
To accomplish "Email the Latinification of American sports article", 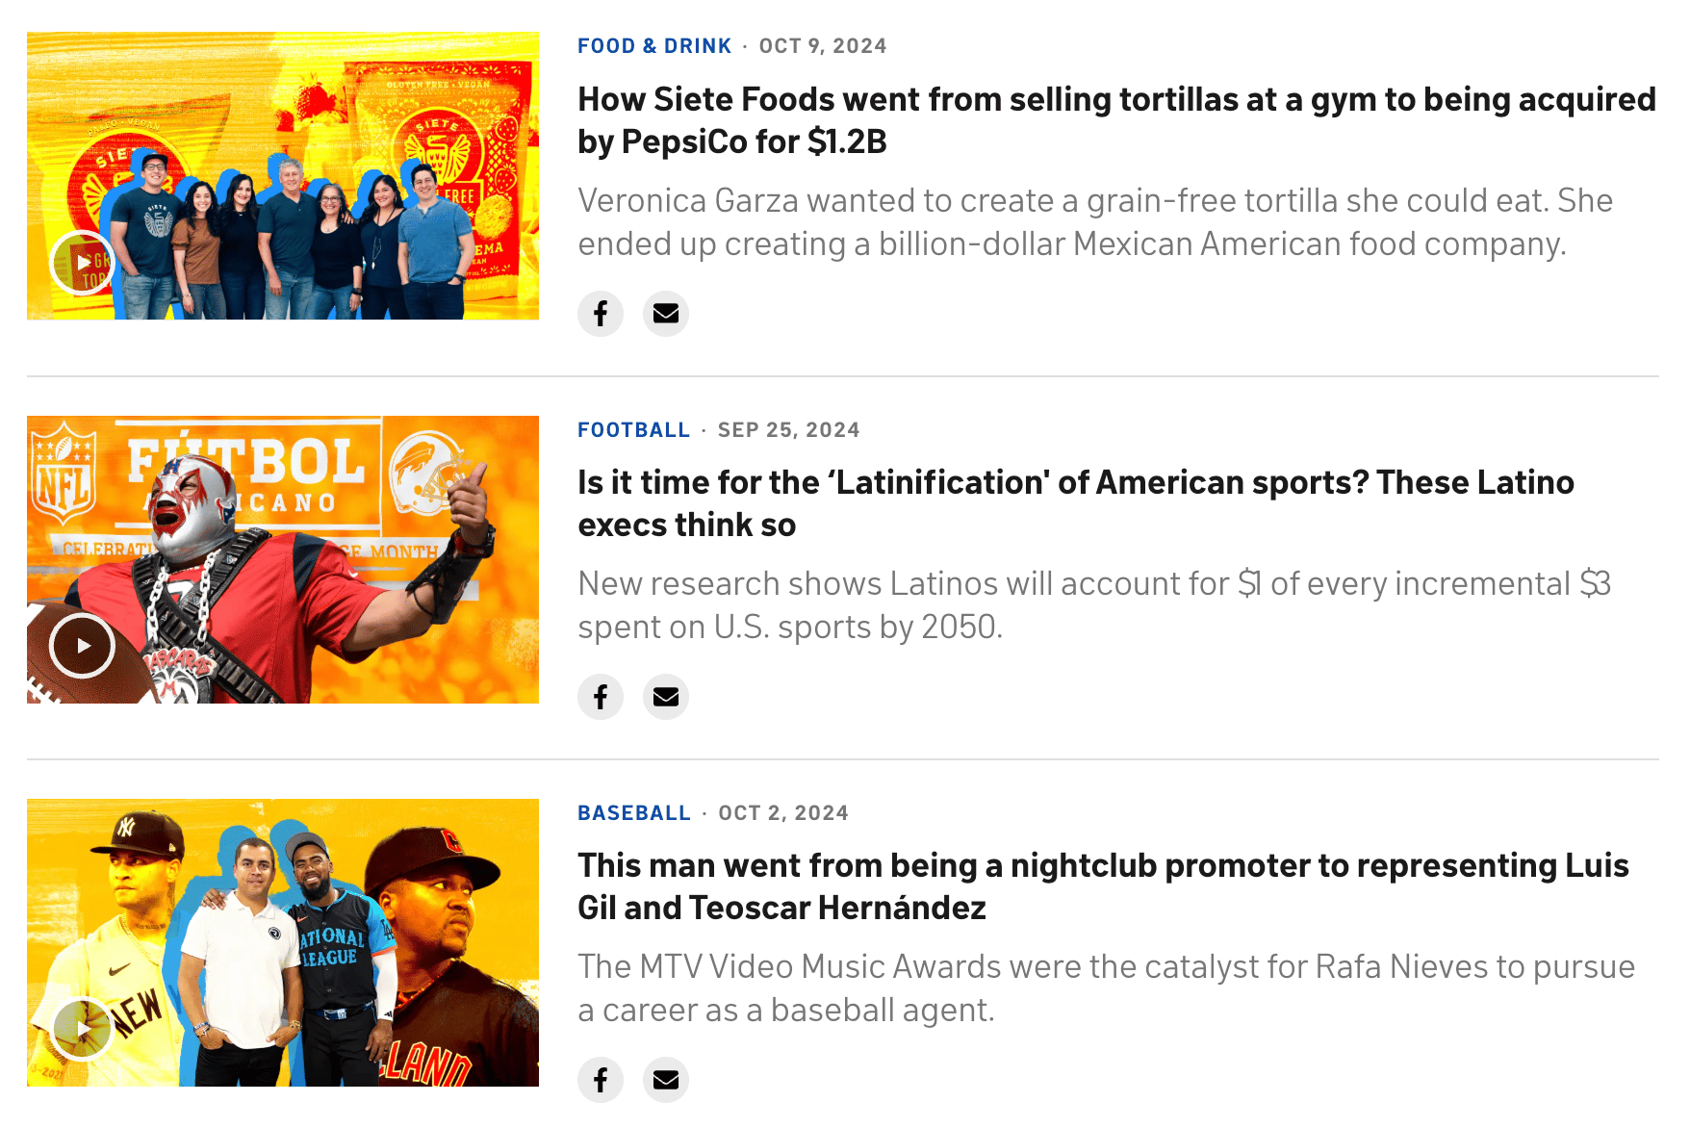I will (x=666, y=697).
